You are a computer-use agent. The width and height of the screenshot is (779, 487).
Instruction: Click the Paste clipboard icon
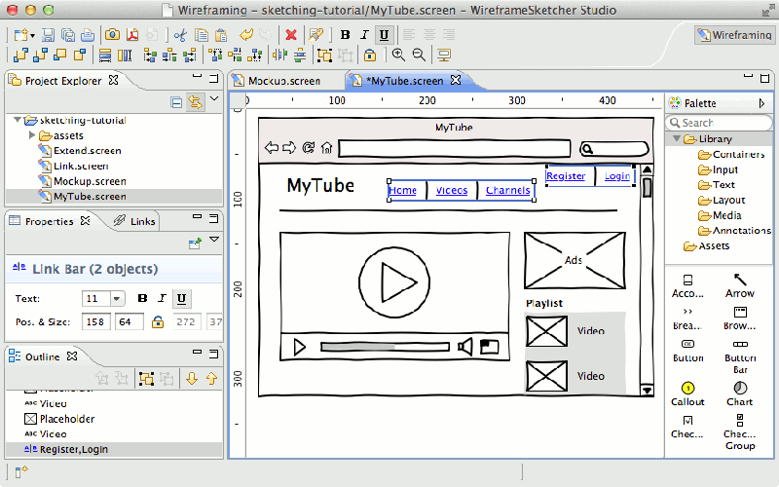[x=221, y=35]
